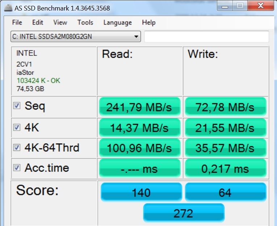Click the Seq write result 72,78 MB/s
The width and height of the screenshot is (277, 226).
226,107
